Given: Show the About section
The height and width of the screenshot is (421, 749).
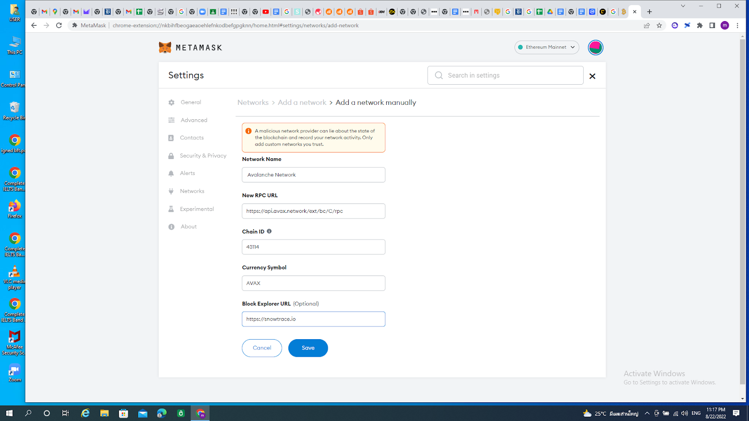Looking at the screenshot, I should (189, 227).
